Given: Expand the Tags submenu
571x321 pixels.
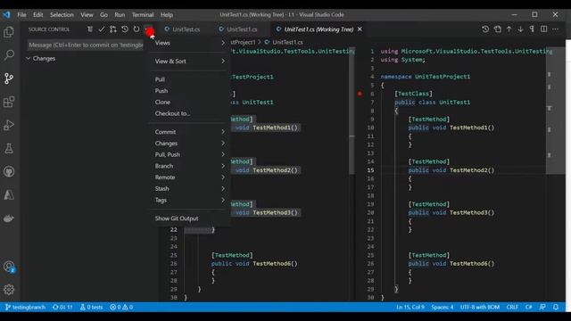Looking at the screenshot, I should pyautogui.click(x=190, y=200).
